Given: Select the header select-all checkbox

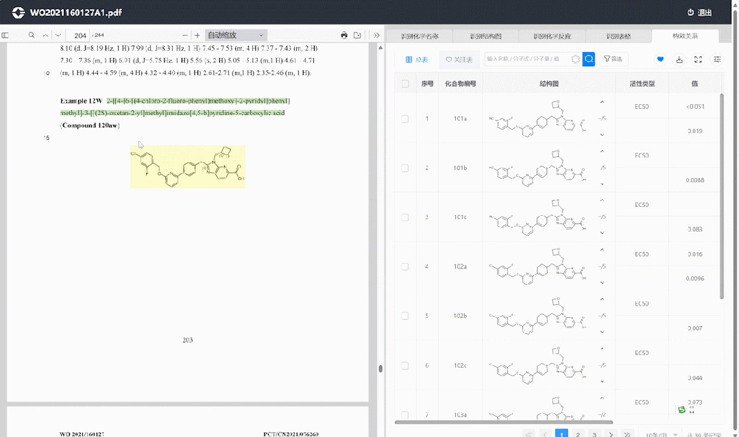Looking at the screenshot, I should pos(405,84).
